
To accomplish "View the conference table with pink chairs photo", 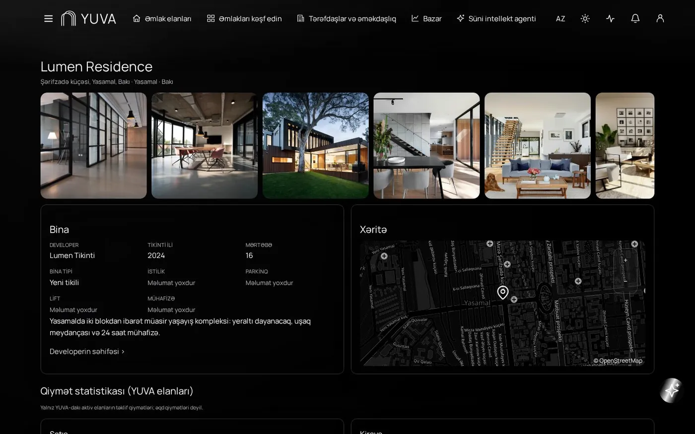I will coord(205,146).
